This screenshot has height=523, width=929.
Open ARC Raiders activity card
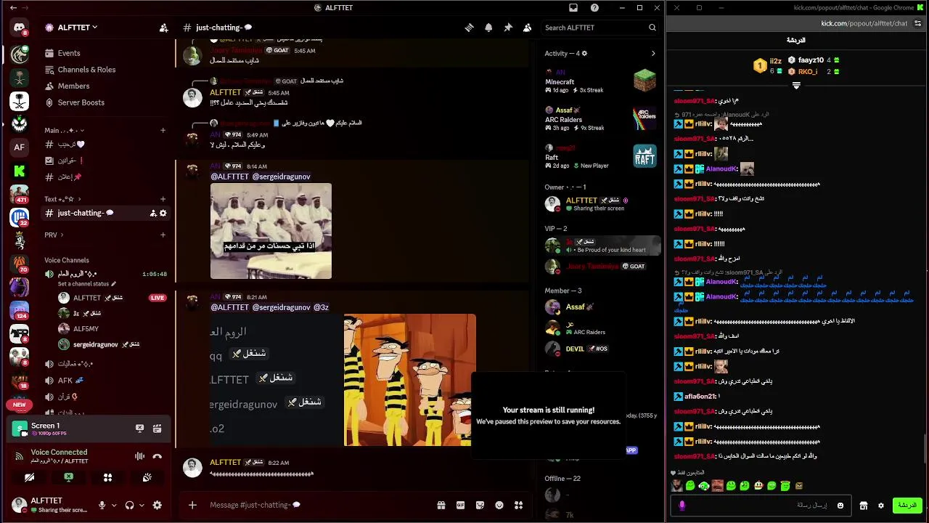point(601,118)
